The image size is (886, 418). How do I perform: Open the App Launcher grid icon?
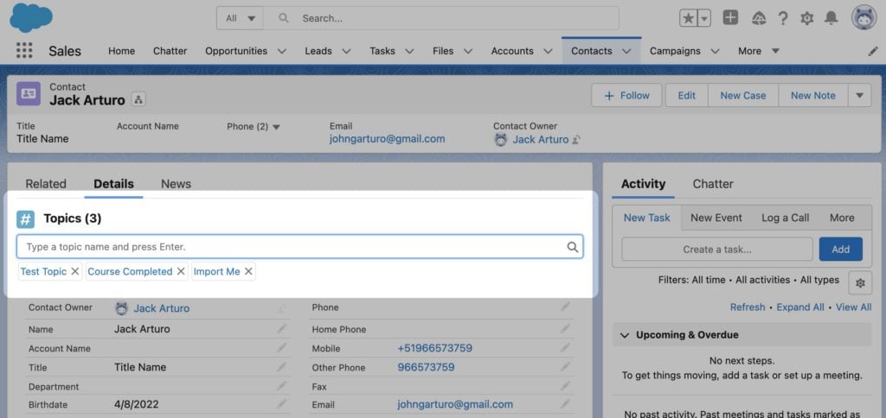pos(24,50)
